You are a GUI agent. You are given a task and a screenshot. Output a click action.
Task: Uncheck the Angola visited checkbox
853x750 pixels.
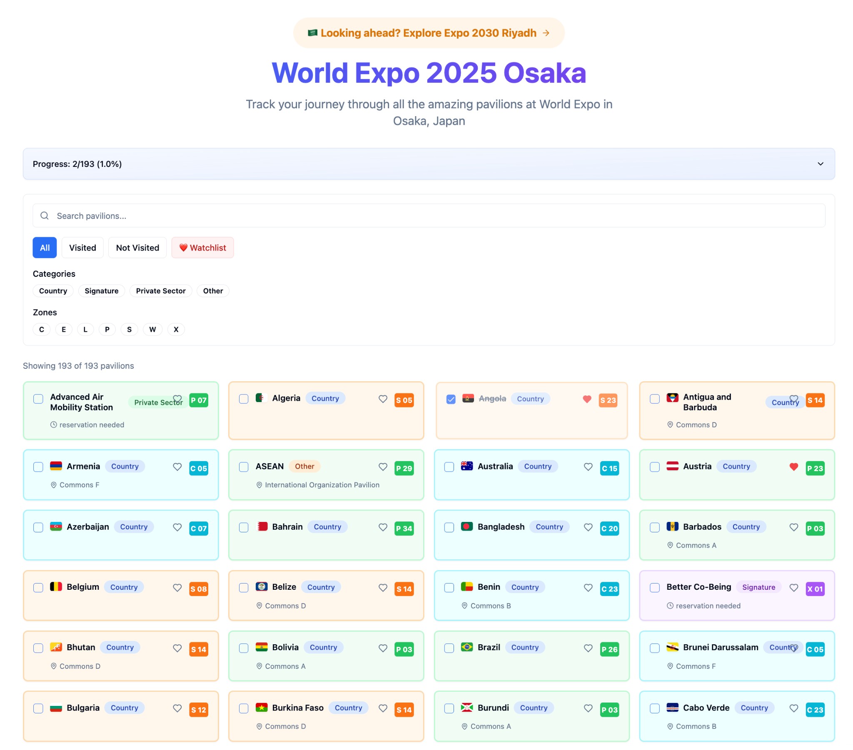coord(451,399)
